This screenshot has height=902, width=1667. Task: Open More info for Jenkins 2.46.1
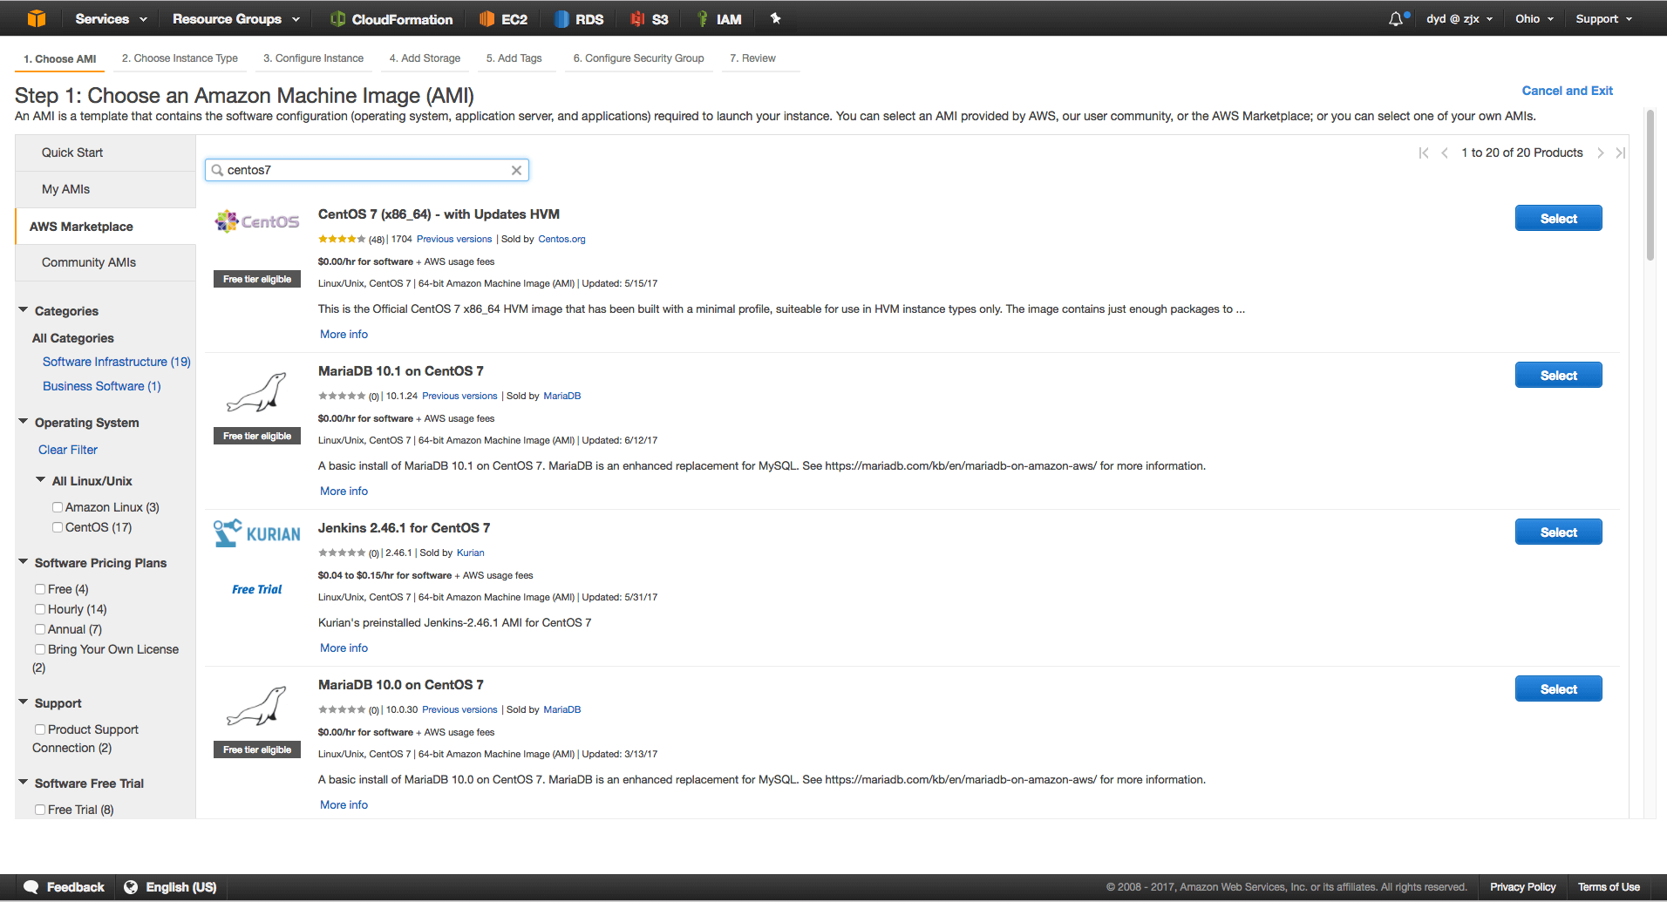pos(344,648)
